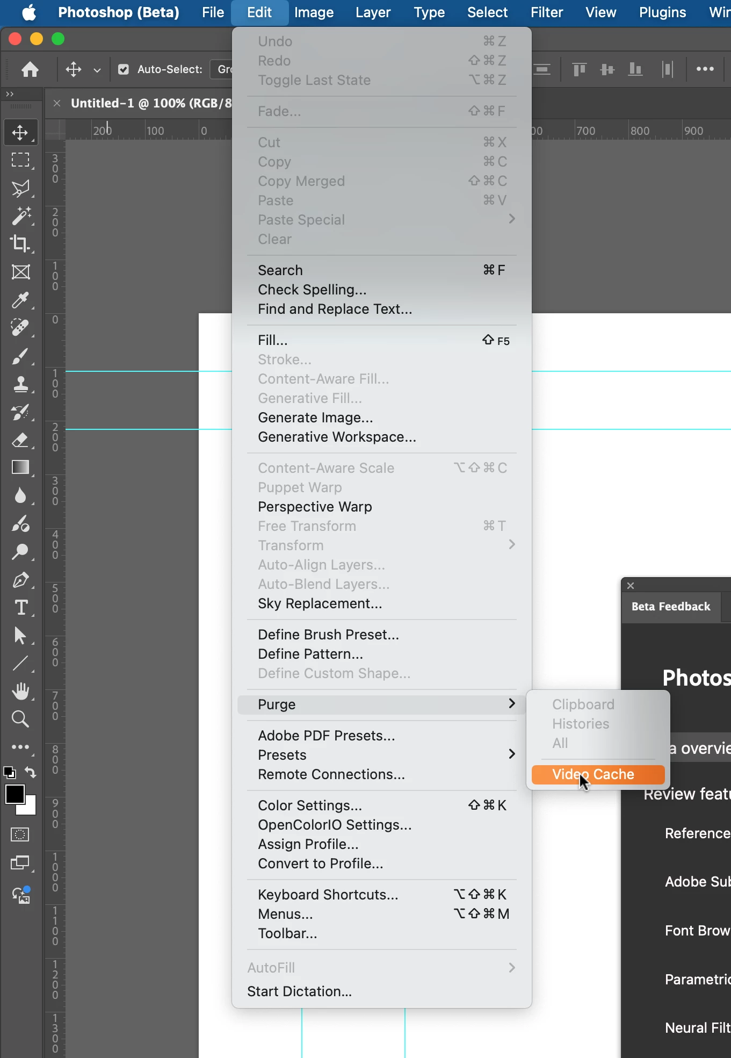This screenshot has height=1058, width=731.
Task: Expand the Transform submenu arrow
Action: point(512,545)
